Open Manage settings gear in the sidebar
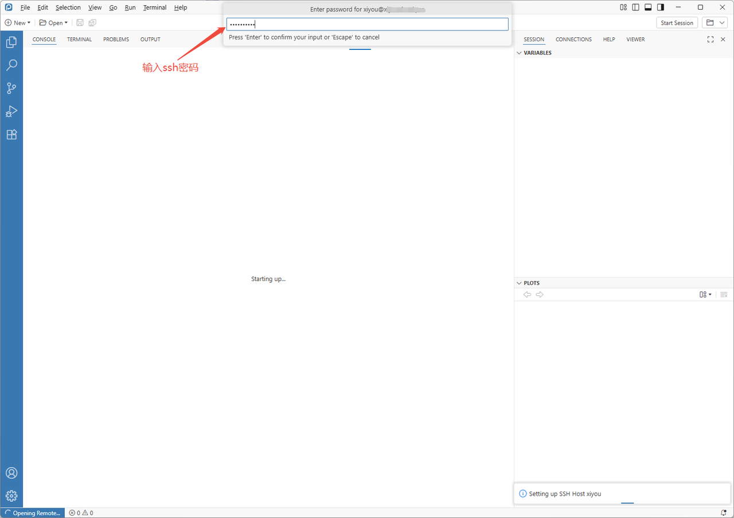This screenshot has width=734, height=518. (11, 495)
